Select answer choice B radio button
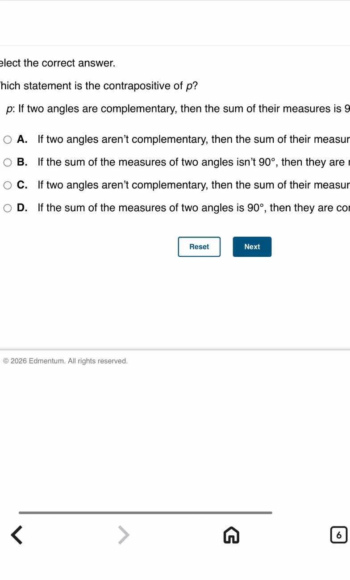Viewport: 350px width, 580px height. coord(7,162)
